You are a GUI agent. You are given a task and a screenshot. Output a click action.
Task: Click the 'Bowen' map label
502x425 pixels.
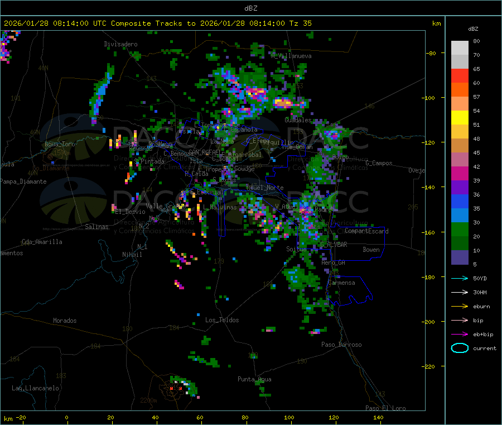click(371, 250)
